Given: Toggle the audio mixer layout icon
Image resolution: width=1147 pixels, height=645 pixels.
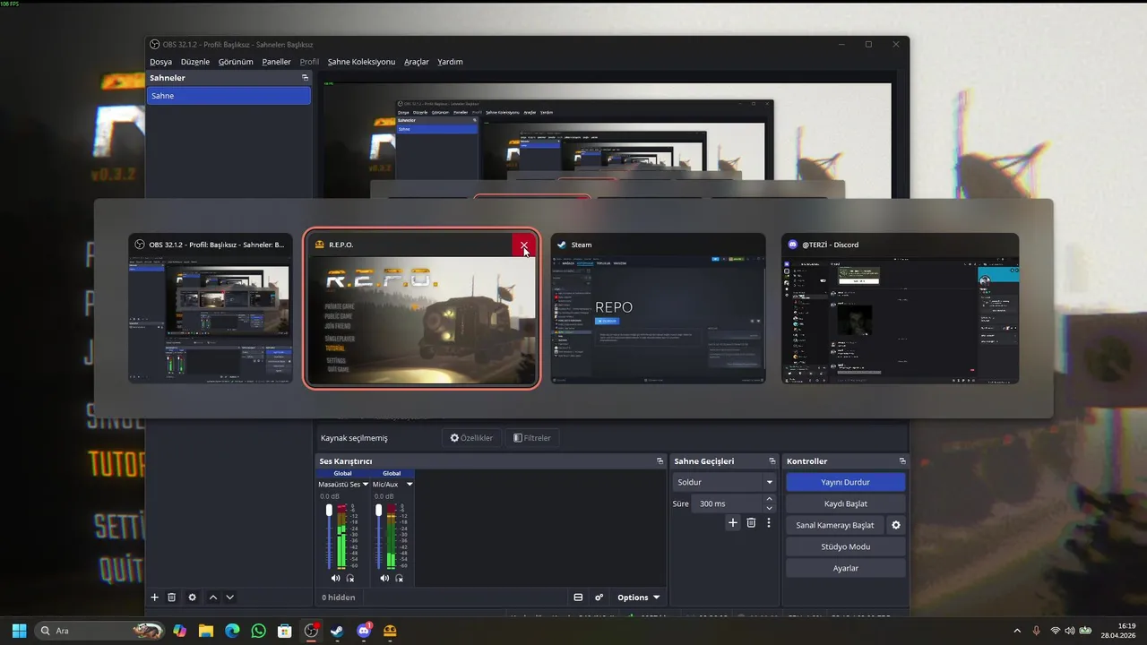Looking at the screenshot, I should pos(578,598).
